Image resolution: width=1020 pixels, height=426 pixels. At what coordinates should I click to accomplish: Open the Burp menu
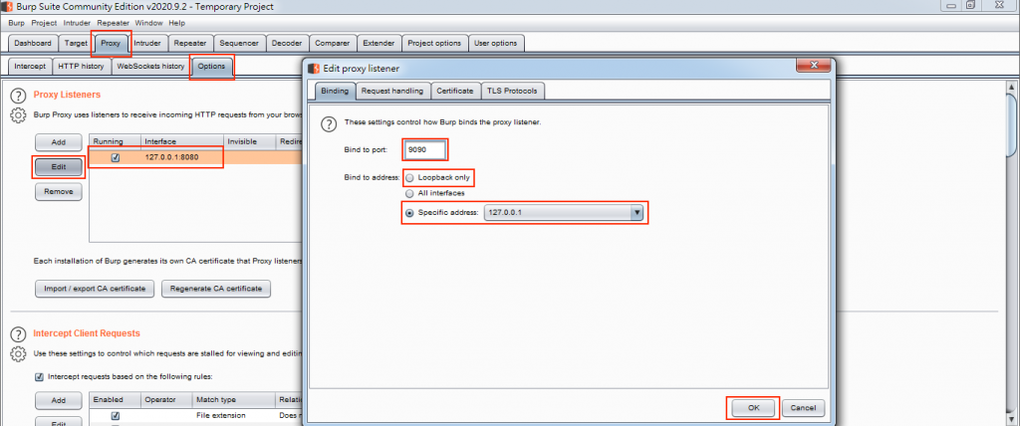(x=16, y=23)
